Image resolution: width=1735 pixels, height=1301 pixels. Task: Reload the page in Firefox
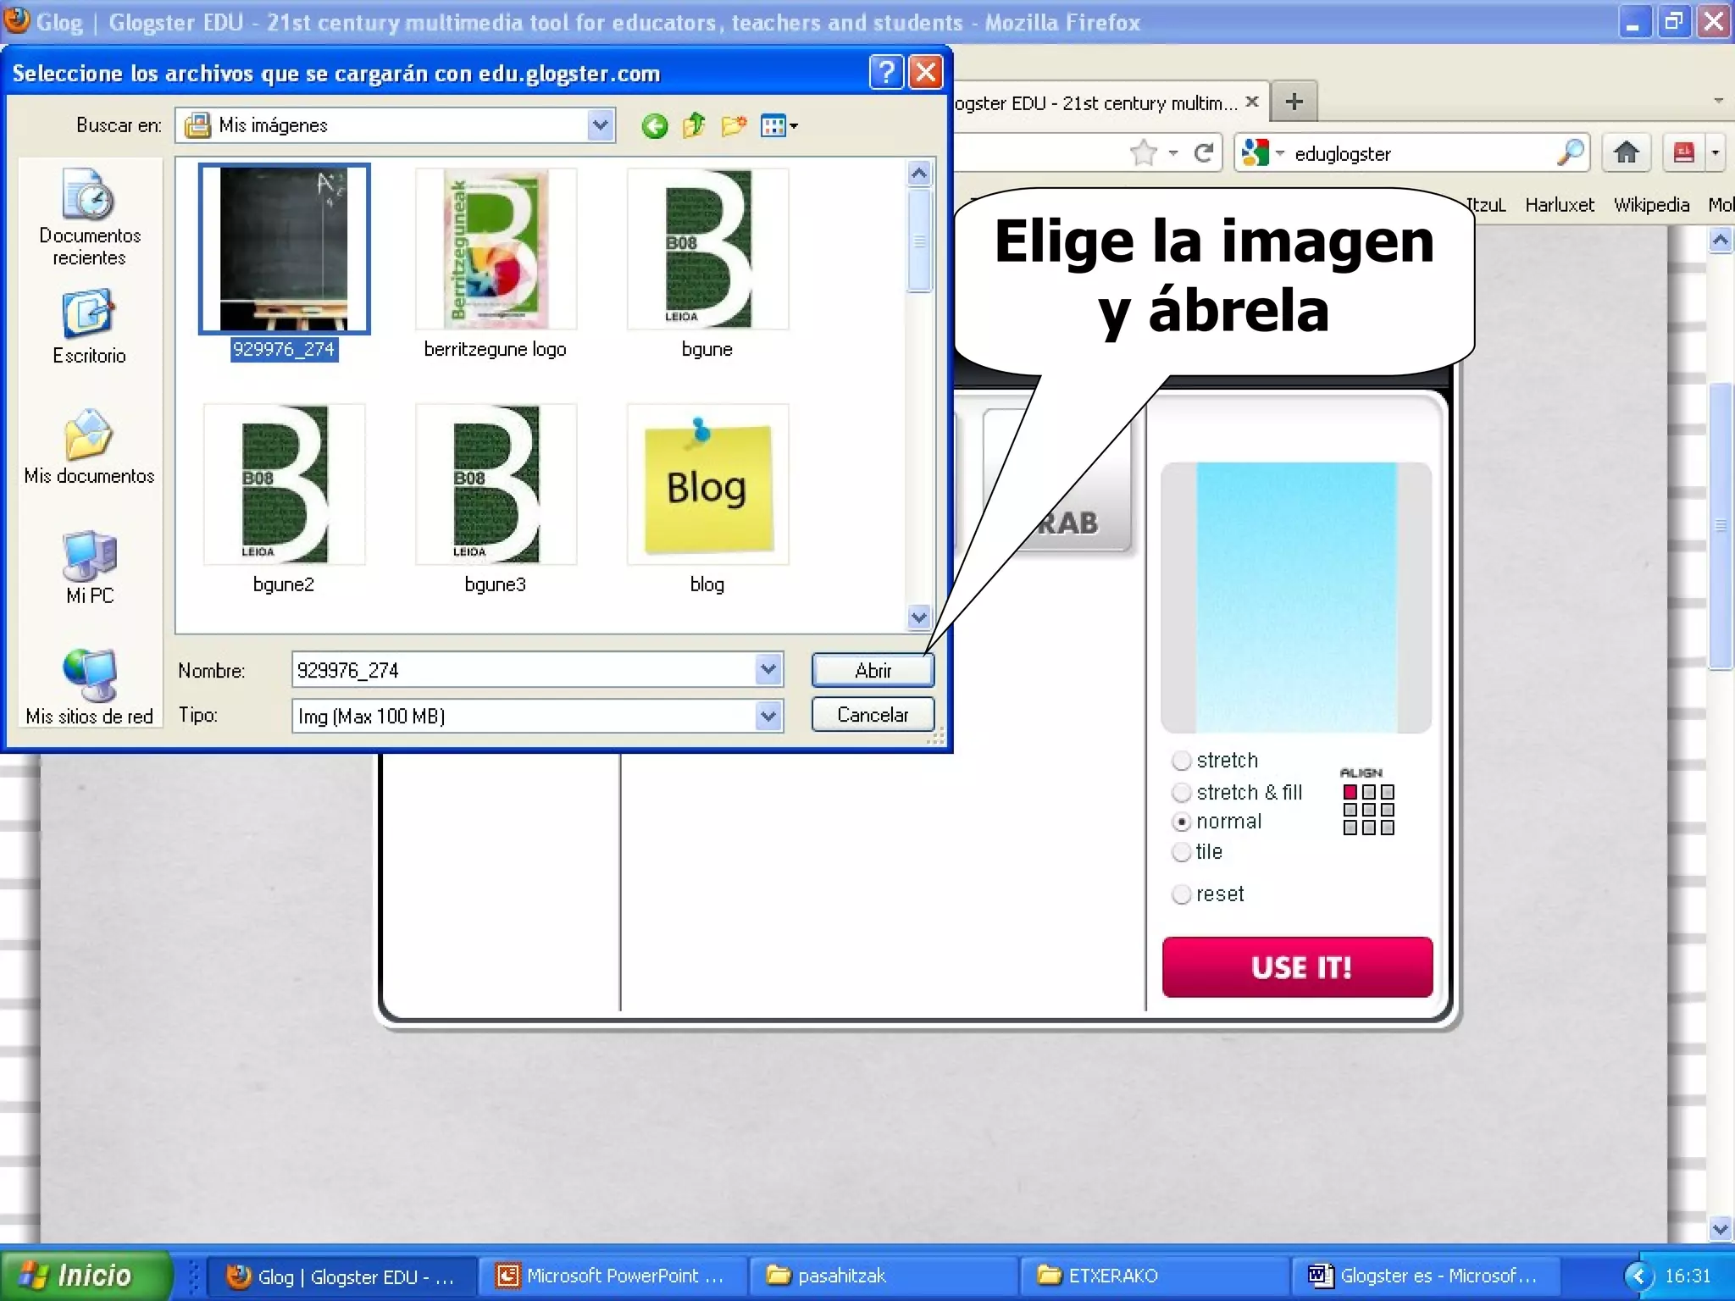tap(1204, 153)
